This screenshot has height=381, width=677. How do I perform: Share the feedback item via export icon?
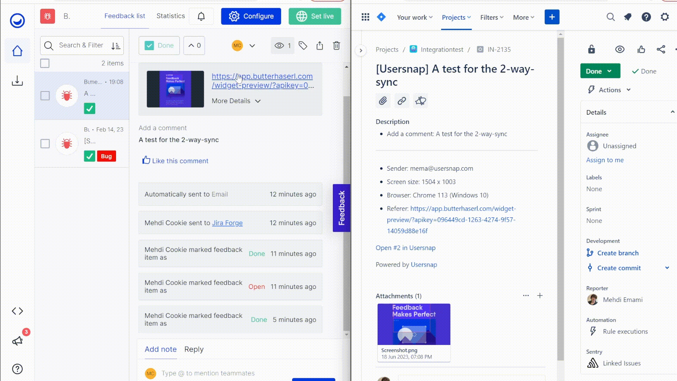click(x=319, y=46)
